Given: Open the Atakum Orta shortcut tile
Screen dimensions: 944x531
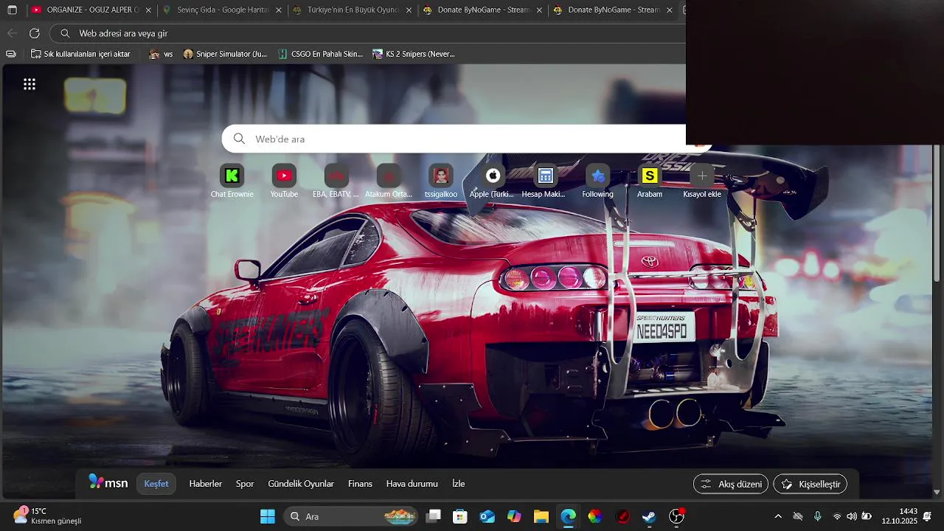Looking at the screenshot, I should coord(389,181).
